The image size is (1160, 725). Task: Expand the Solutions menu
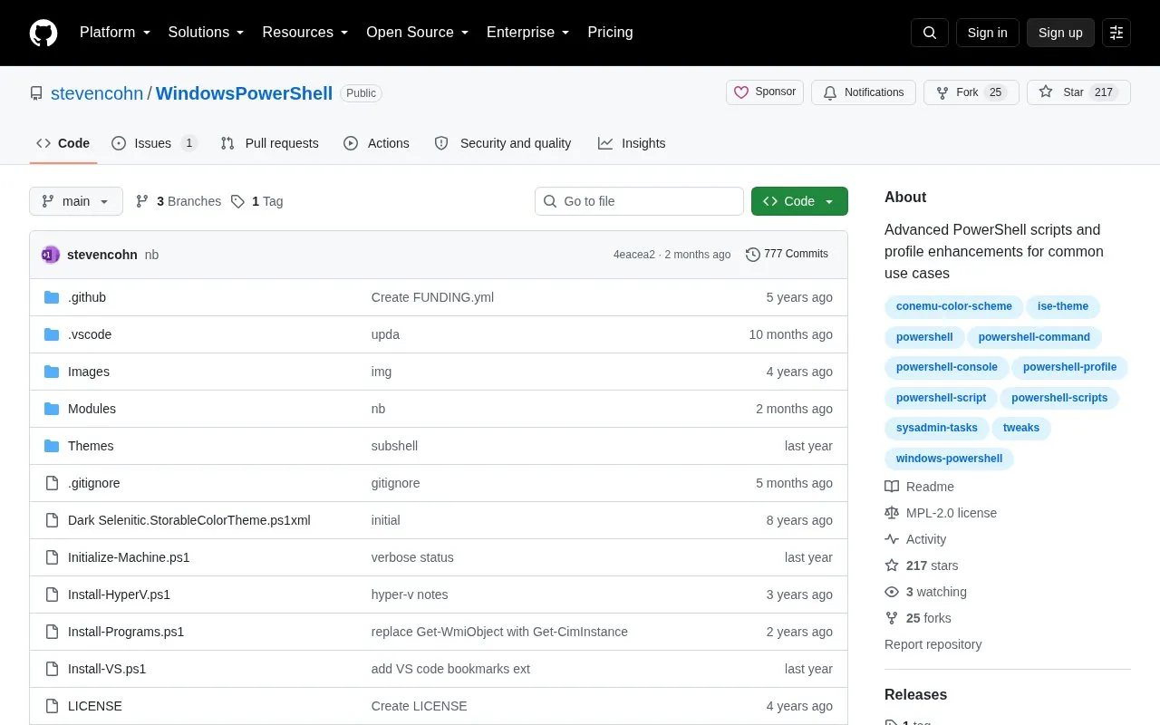[207, 33]
